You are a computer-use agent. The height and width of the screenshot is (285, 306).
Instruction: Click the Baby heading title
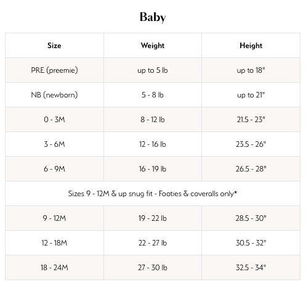[x=153, y=17]
